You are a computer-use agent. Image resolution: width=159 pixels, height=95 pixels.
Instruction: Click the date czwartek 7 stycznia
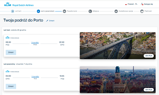pyautogui.click(x=24, y=64)
